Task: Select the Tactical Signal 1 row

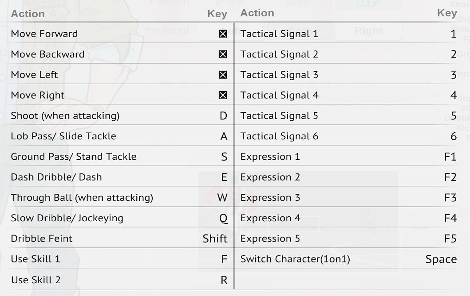Action: (x=348, y=34)
